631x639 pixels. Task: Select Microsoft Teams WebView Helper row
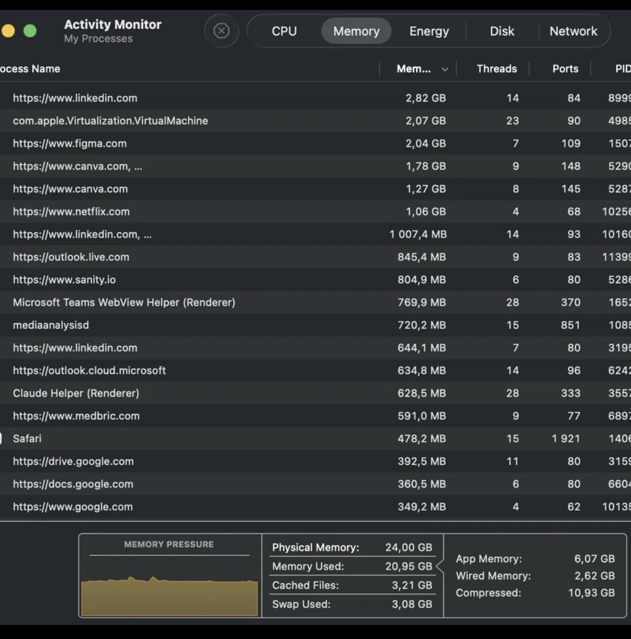click(x=315, y=302)
